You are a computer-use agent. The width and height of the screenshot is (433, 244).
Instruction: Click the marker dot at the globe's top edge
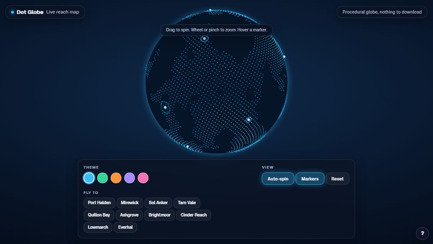[210, 10]
